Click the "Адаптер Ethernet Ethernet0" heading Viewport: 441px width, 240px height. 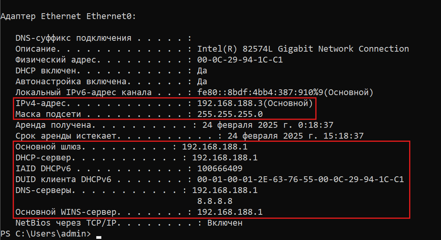tap(68, 16)
